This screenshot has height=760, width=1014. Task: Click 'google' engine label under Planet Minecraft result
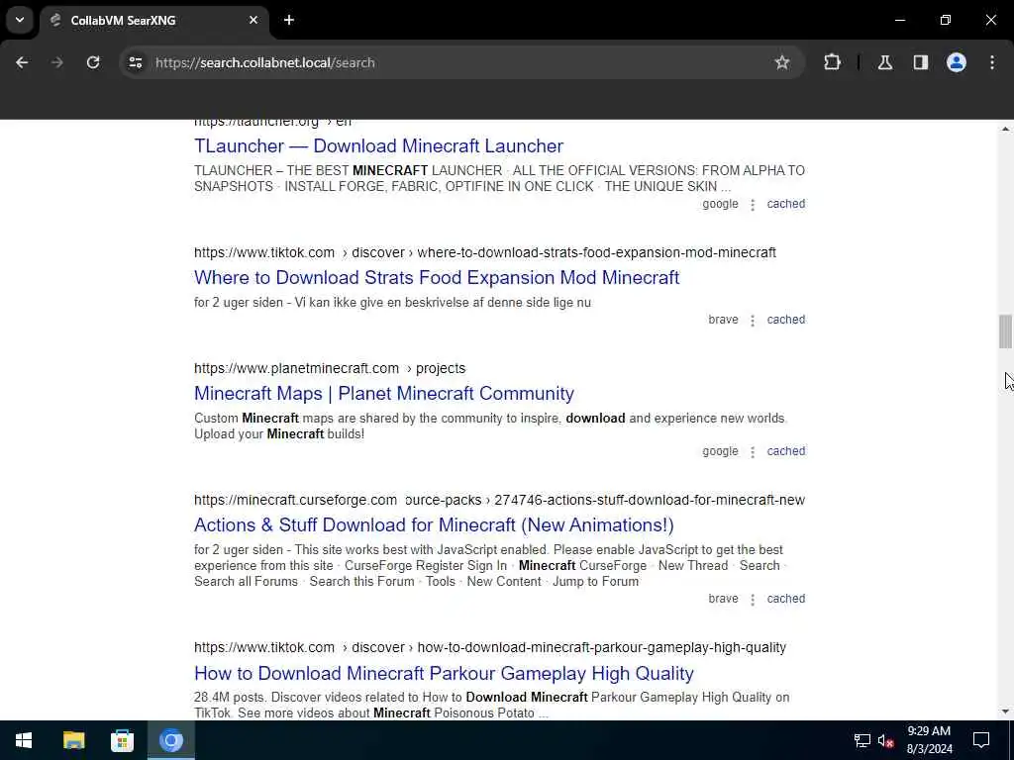pyautogui.click(x=720, y=451)
